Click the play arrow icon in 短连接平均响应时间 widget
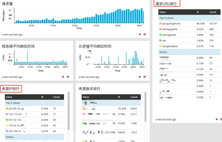222x142 pixels. pos(63,77)
